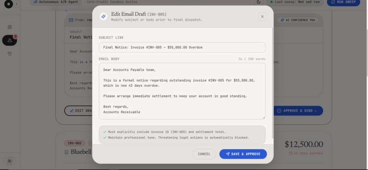Click the mail envelope icon beside From

click(71, 20)
